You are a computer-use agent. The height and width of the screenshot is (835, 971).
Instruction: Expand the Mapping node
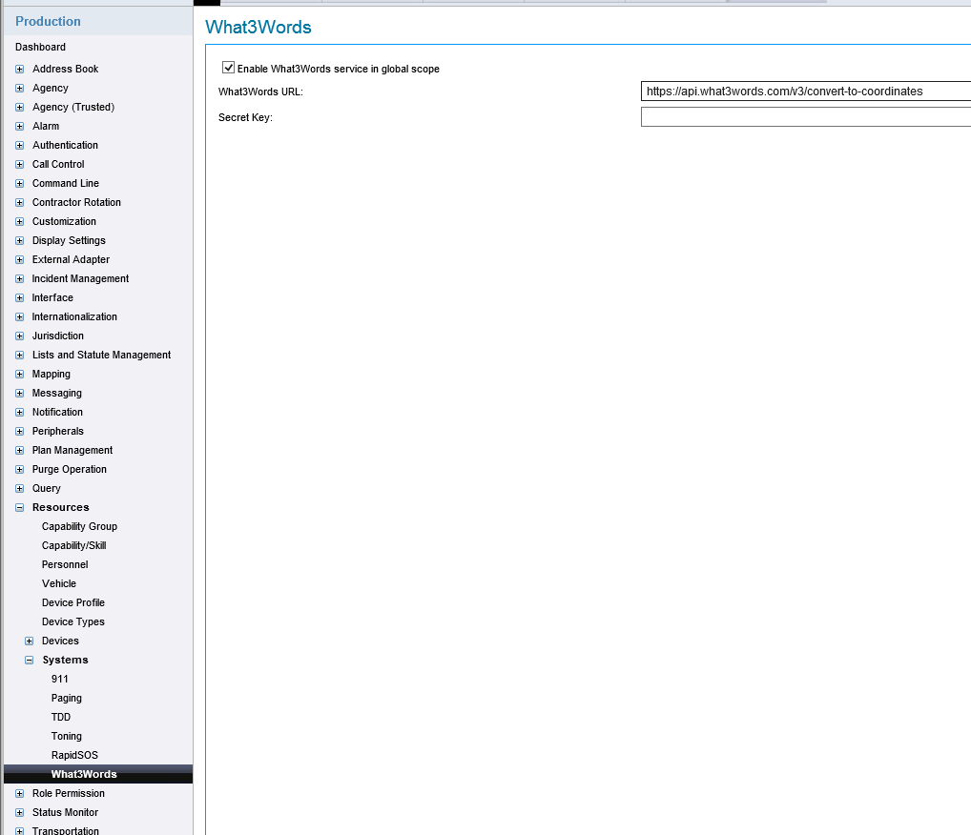(20, 375)
